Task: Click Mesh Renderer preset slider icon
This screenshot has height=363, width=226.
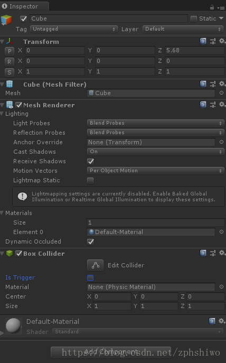Action: (x=213, y=105)
